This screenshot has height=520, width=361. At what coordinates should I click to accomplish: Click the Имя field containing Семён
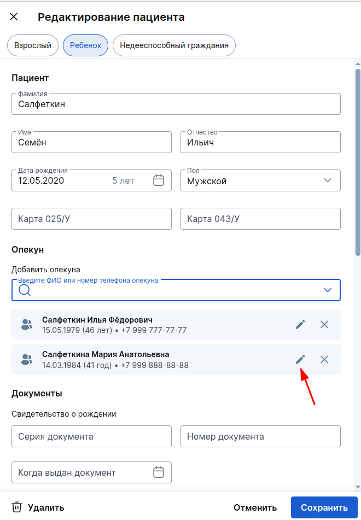click(91, 142)
